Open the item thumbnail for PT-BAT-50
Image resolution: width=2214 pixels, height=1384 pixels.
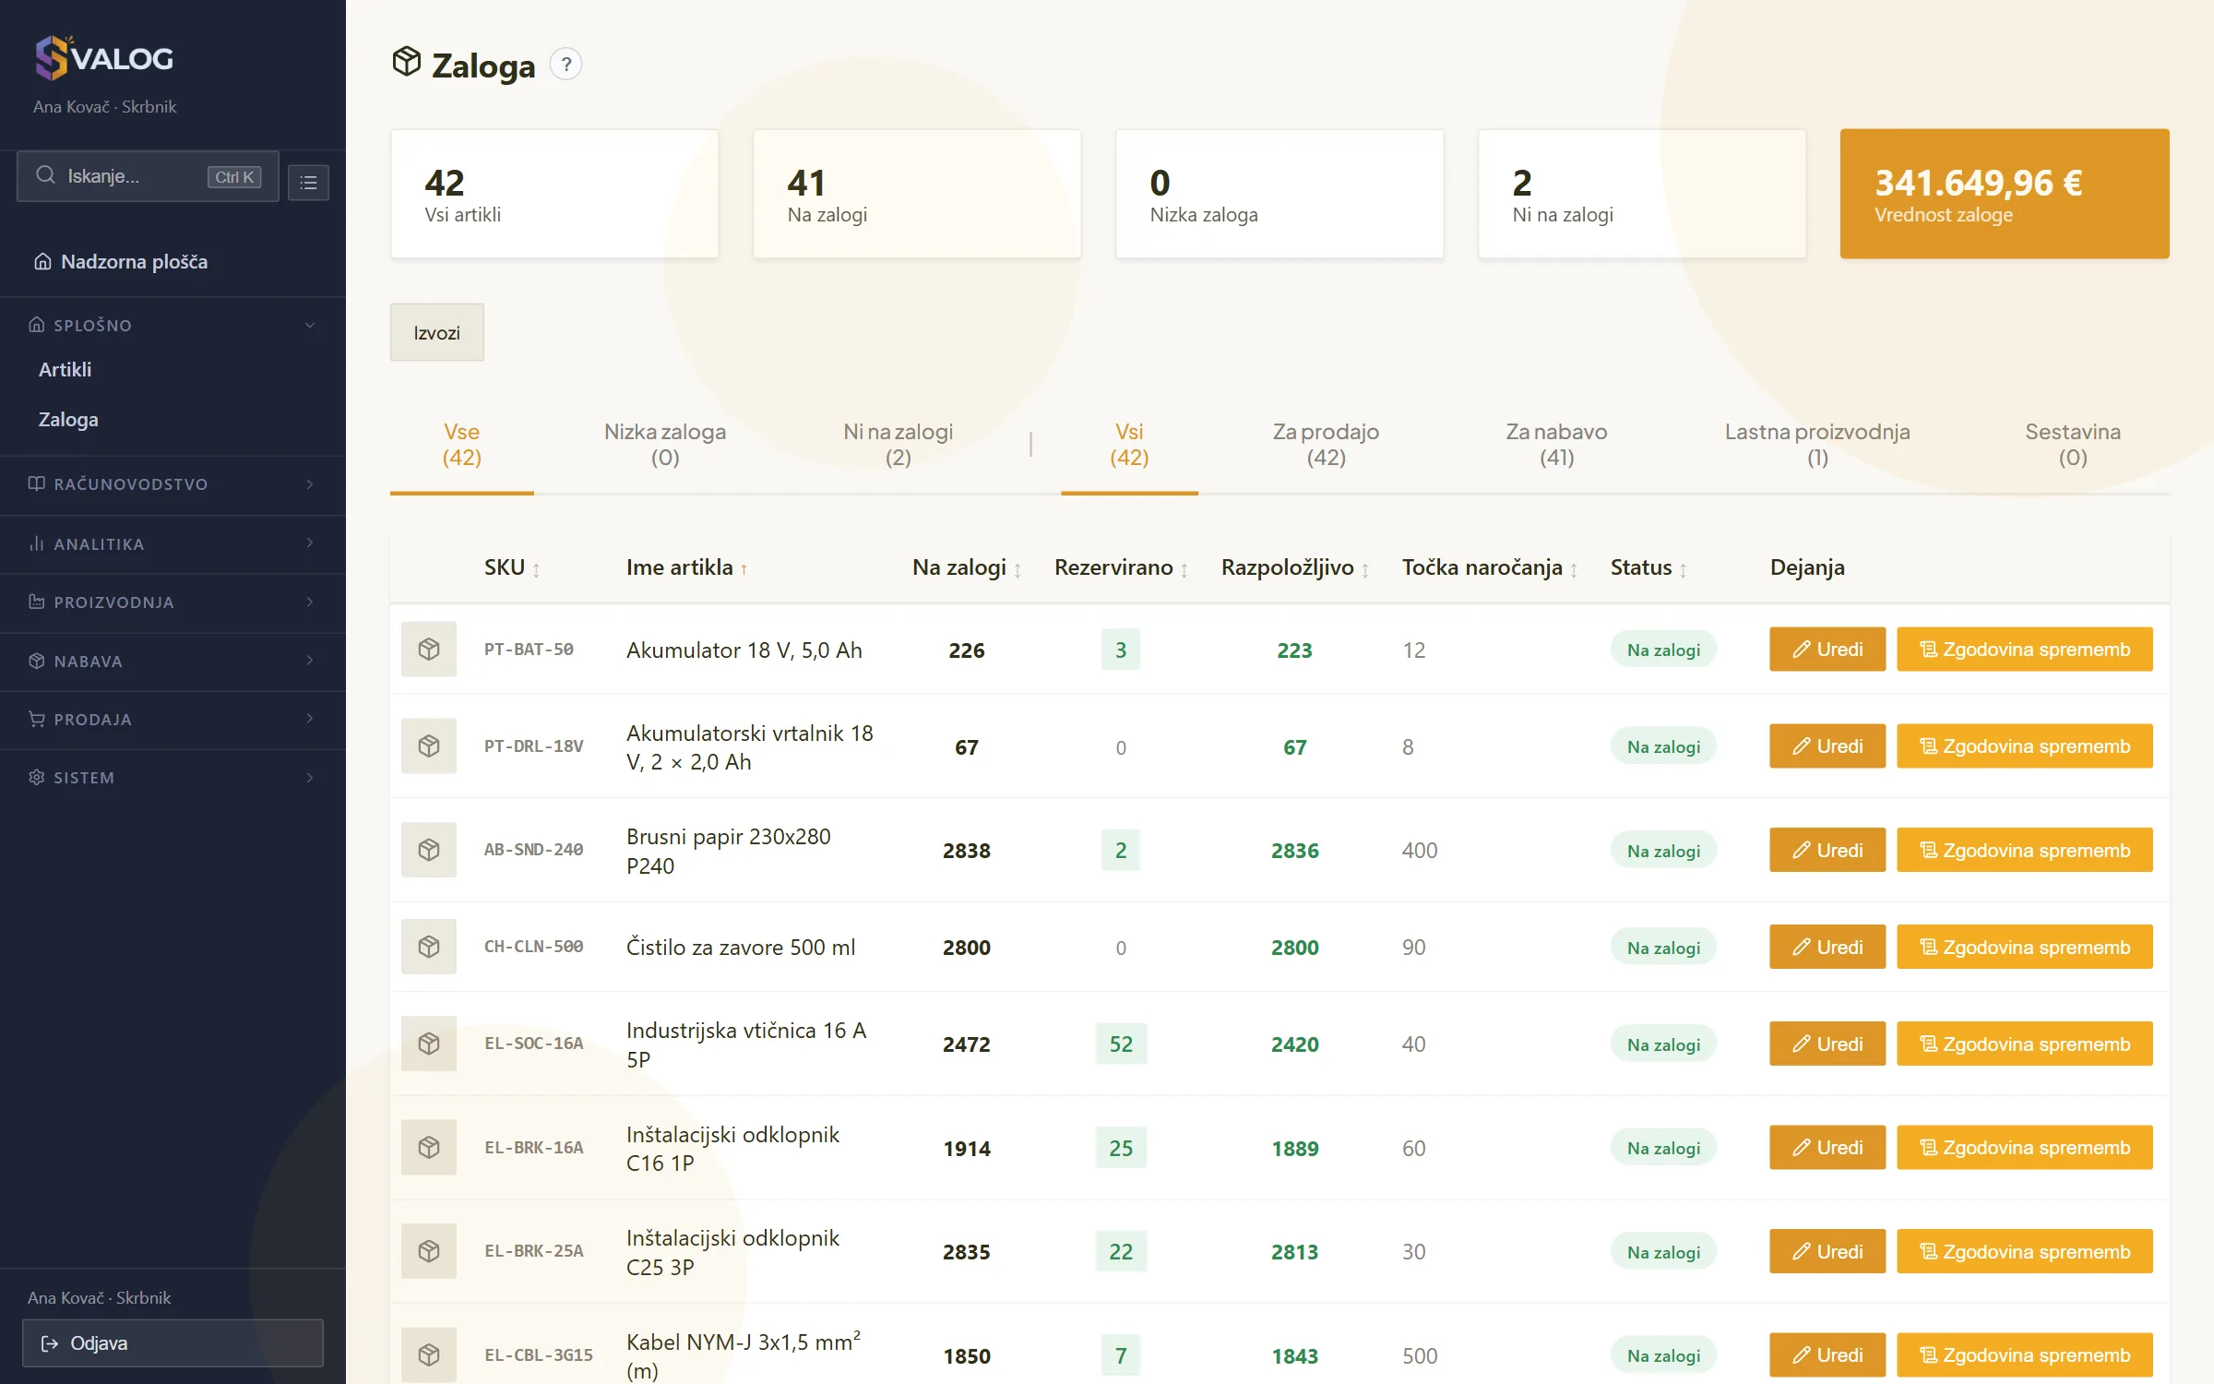coord(429,649)
